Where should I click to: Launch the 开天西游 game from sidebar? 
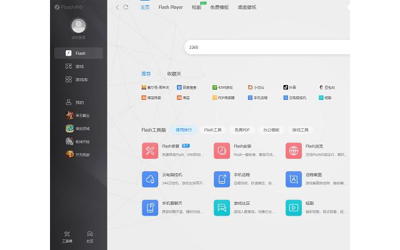click(x=79, y=154)
